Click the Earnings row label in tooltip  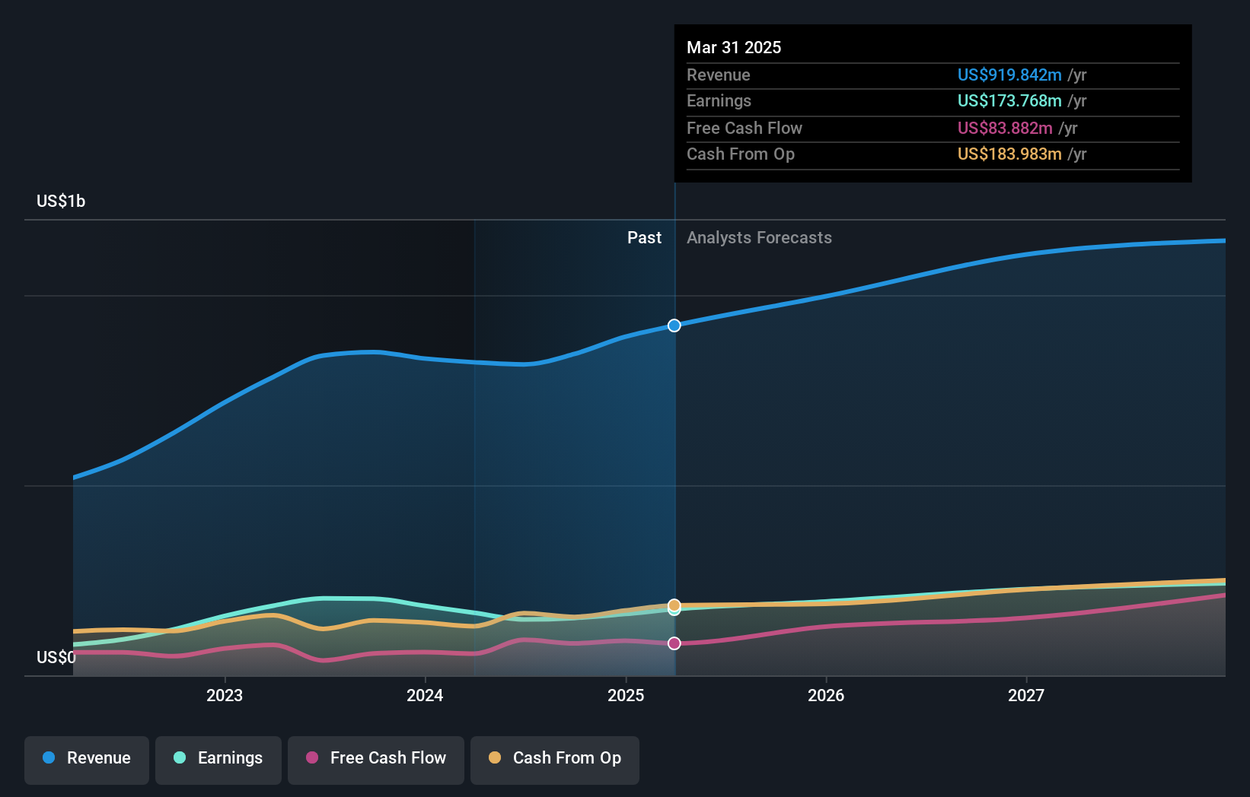click(x=719, y=101)
